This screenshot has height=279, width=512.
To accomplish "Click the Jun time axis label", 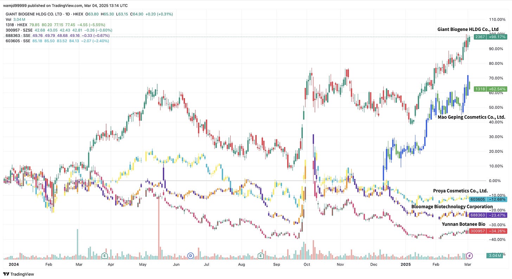I will pyautogui.click(x=176, y=264).
